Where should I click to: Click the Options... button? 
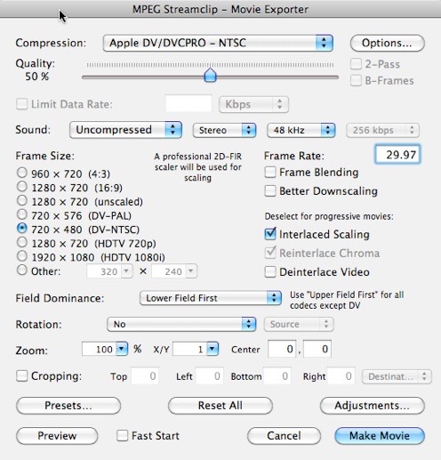[x=387, y=43]
